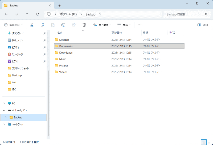
Task: Click the Copy icon in toolbar
Action: click(42, 25)
